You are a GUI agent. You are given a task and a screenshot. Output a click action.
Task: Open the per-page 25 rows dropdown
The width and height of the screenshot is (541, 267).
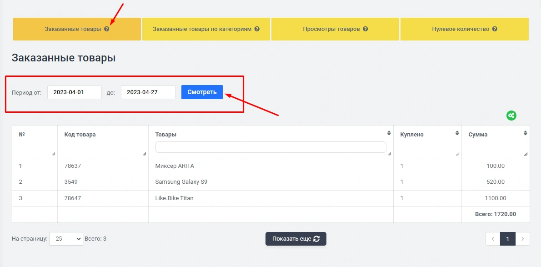click(x=66, y=239)
